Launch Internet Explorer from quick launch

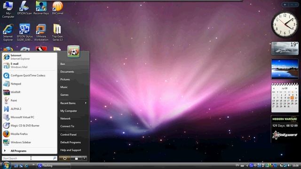(26, 166)
